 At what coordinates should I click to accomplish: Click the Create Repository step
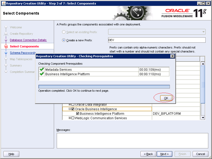(x=21, y=34)
